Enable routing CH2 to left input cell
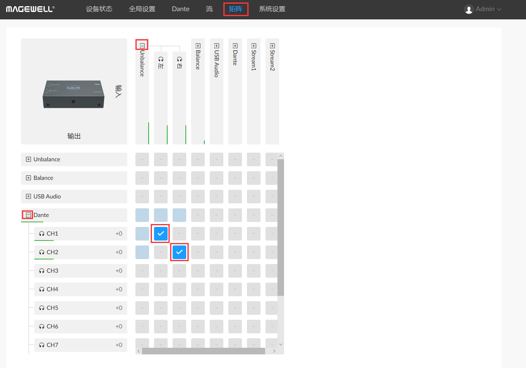 161,252
